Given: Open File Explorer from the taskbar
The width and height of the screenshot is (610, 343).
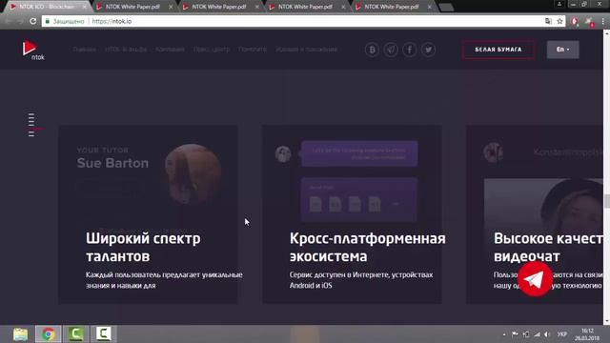Looking at the screenshot, I should coord(20,334).
